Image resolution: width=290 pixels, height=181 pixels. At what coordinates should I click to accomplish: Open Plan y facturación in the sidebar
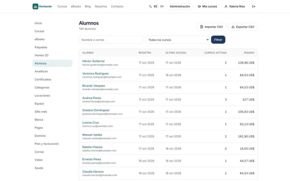pyautogui.click(x=52, y=144)
